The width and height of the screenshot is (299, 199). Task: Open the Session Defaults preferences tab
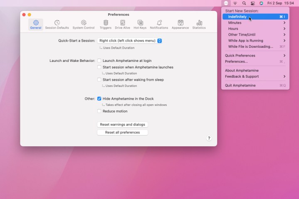57,25
